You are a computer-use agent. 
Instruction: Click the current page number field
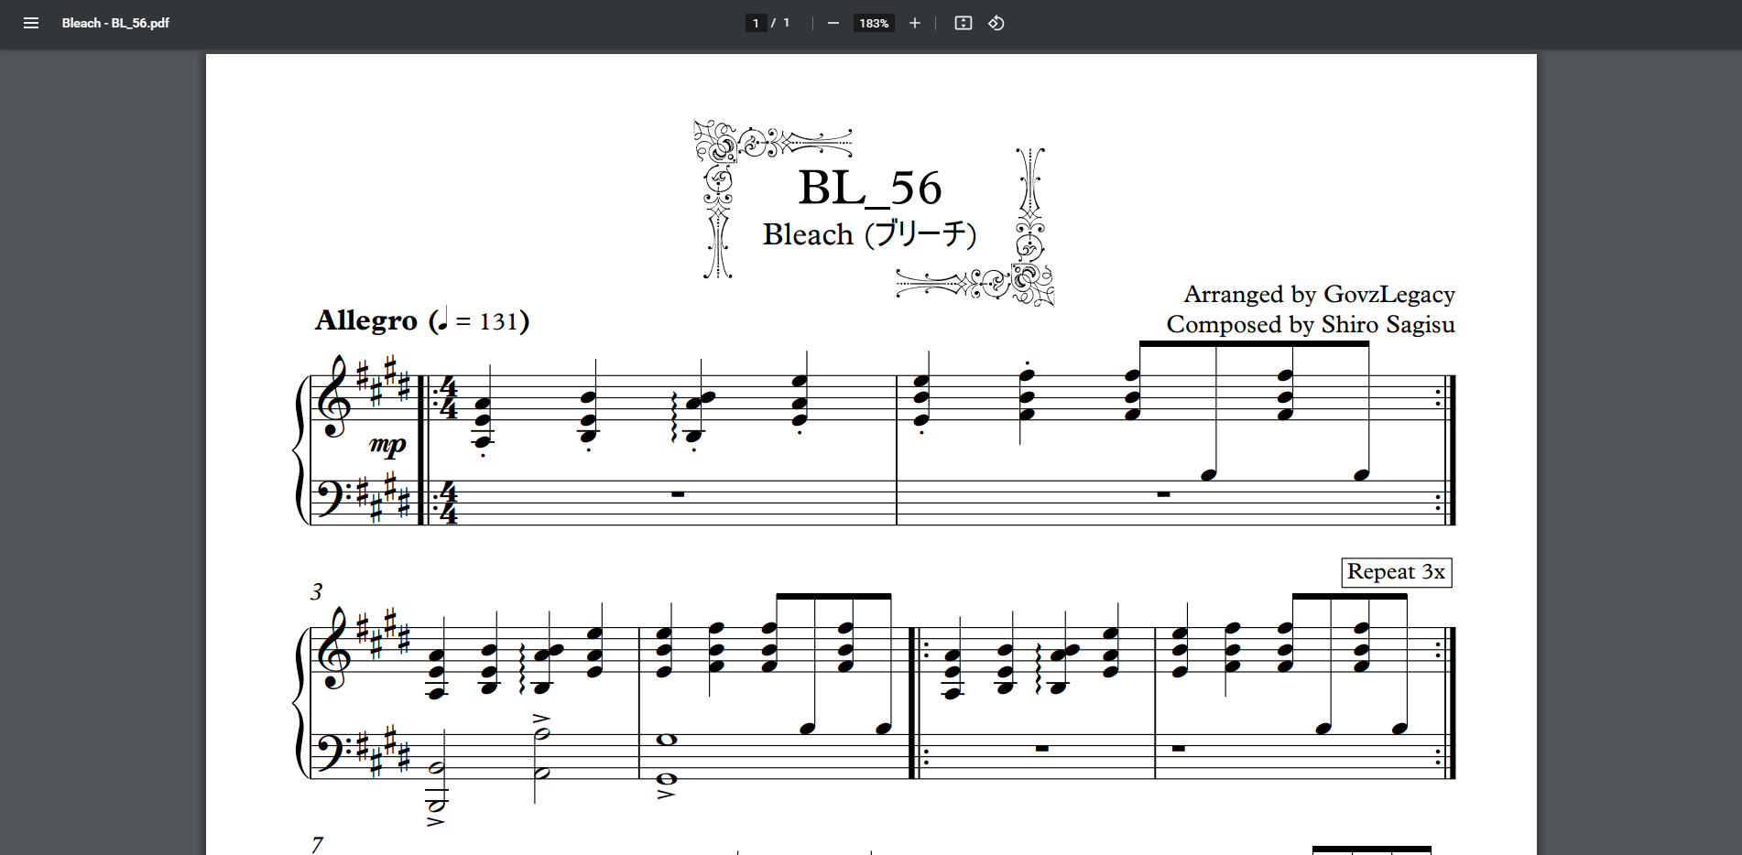pyautogui.click(x=756, y=23)
